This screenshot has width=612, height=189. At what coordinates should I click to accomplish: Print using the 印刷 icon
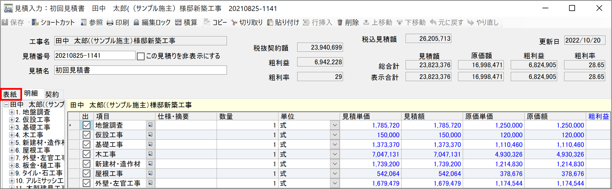(110, 22)
